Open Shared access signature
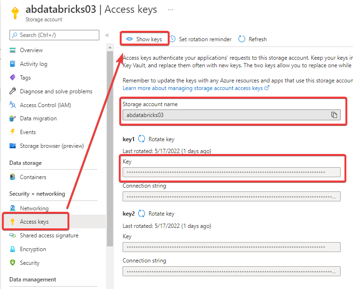This screenshot has height=289, width=353. click(x=49, y=235)
